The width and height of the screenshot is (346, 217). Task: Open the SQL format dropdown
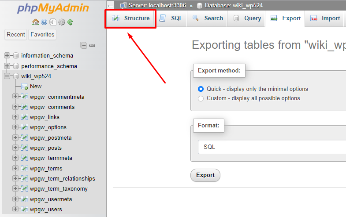(272, 147)
